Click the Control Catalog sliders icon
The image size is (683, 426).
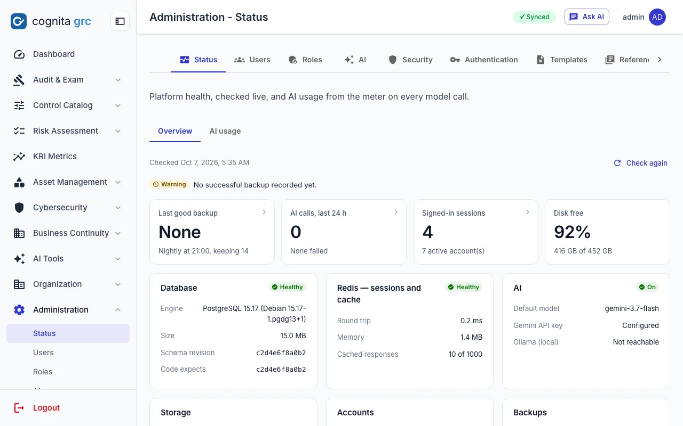click(x=19, y=105)
